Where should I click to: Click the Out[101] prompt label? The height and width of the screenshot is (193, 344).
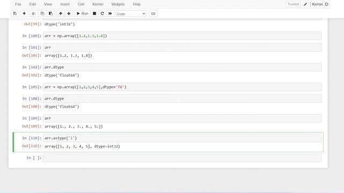point(32,56)
